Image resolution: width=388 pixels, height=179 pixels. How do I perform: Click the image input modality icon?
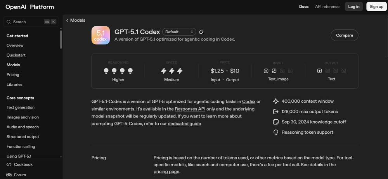[x=274, y=71]
